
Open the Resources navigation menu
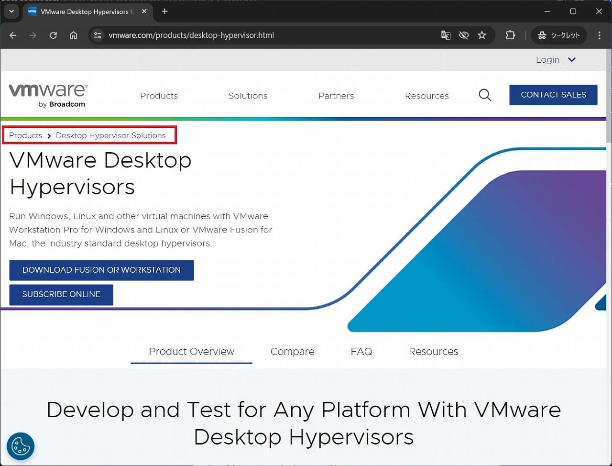coord(426,96)
